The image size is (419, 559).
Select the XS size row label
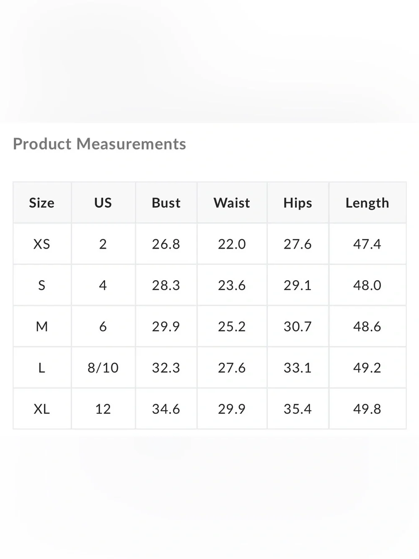click(x=42, y=244)
